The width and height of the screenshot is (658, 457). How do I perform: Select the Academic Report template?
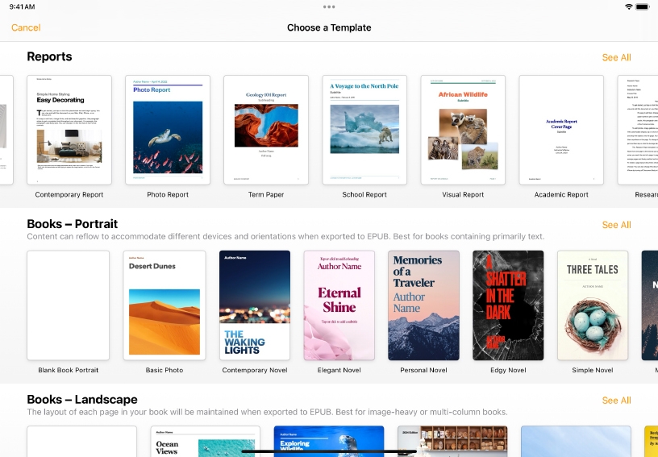[561, 130]
